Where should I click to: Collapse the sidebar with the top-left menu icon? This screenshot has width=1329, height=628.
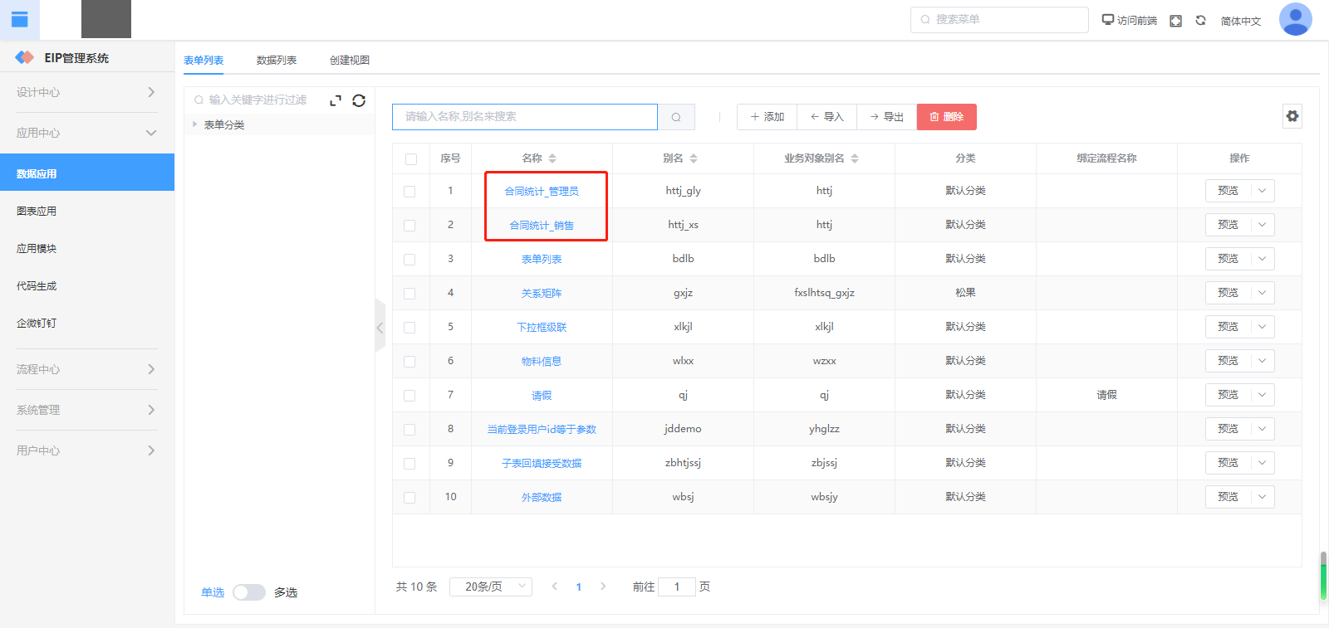pos(20,20)
